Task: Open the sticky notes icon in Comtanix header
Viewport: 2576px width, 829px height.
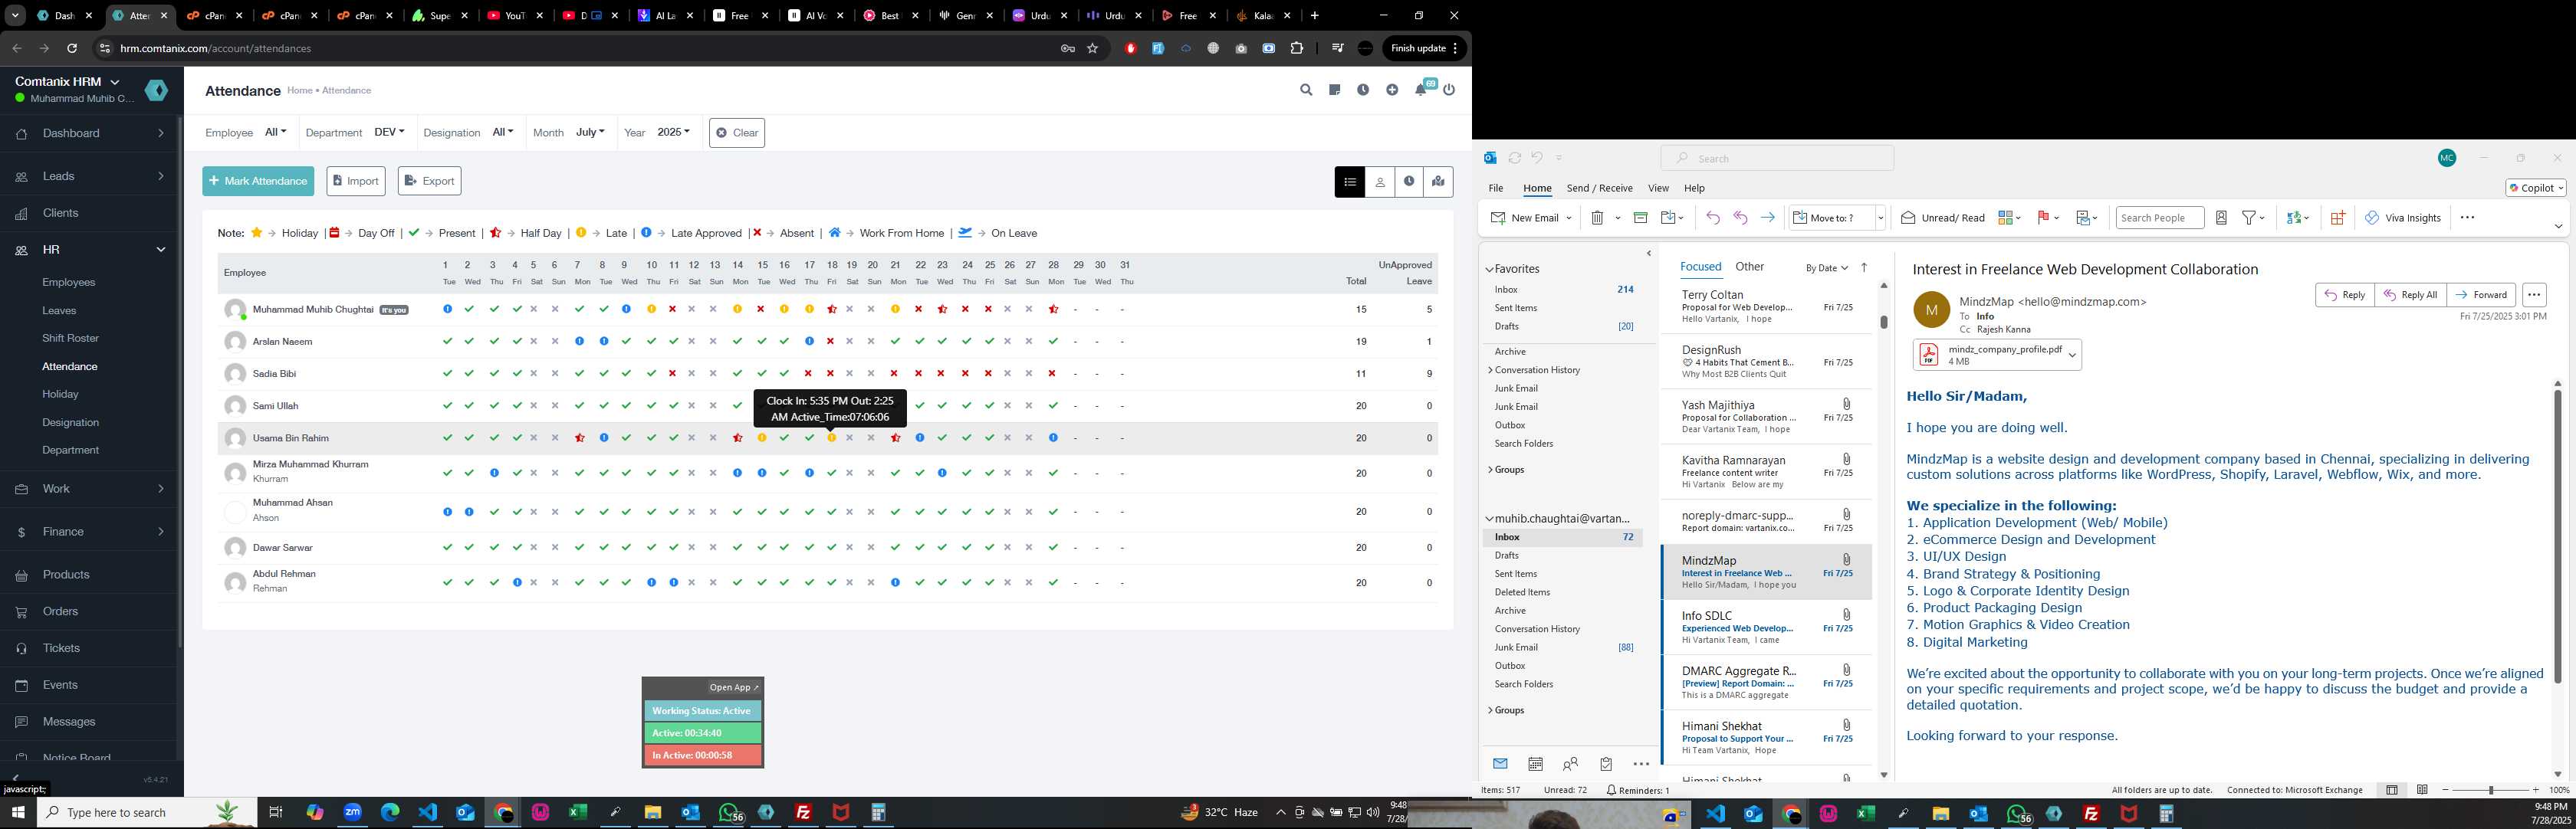Action: 1334,90
